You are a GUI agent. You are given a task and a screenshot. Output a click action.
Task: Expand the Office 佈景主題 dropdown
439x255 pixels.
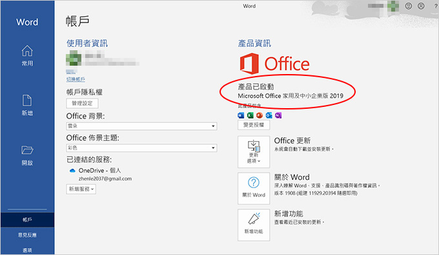pyautogui.click(x=141, y=147)
